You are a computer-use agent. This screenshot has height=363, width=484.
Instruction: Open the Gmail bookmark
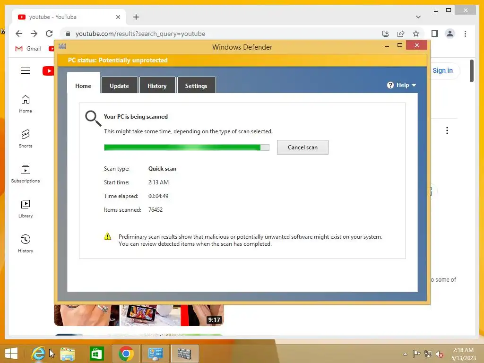coord(28,49)
